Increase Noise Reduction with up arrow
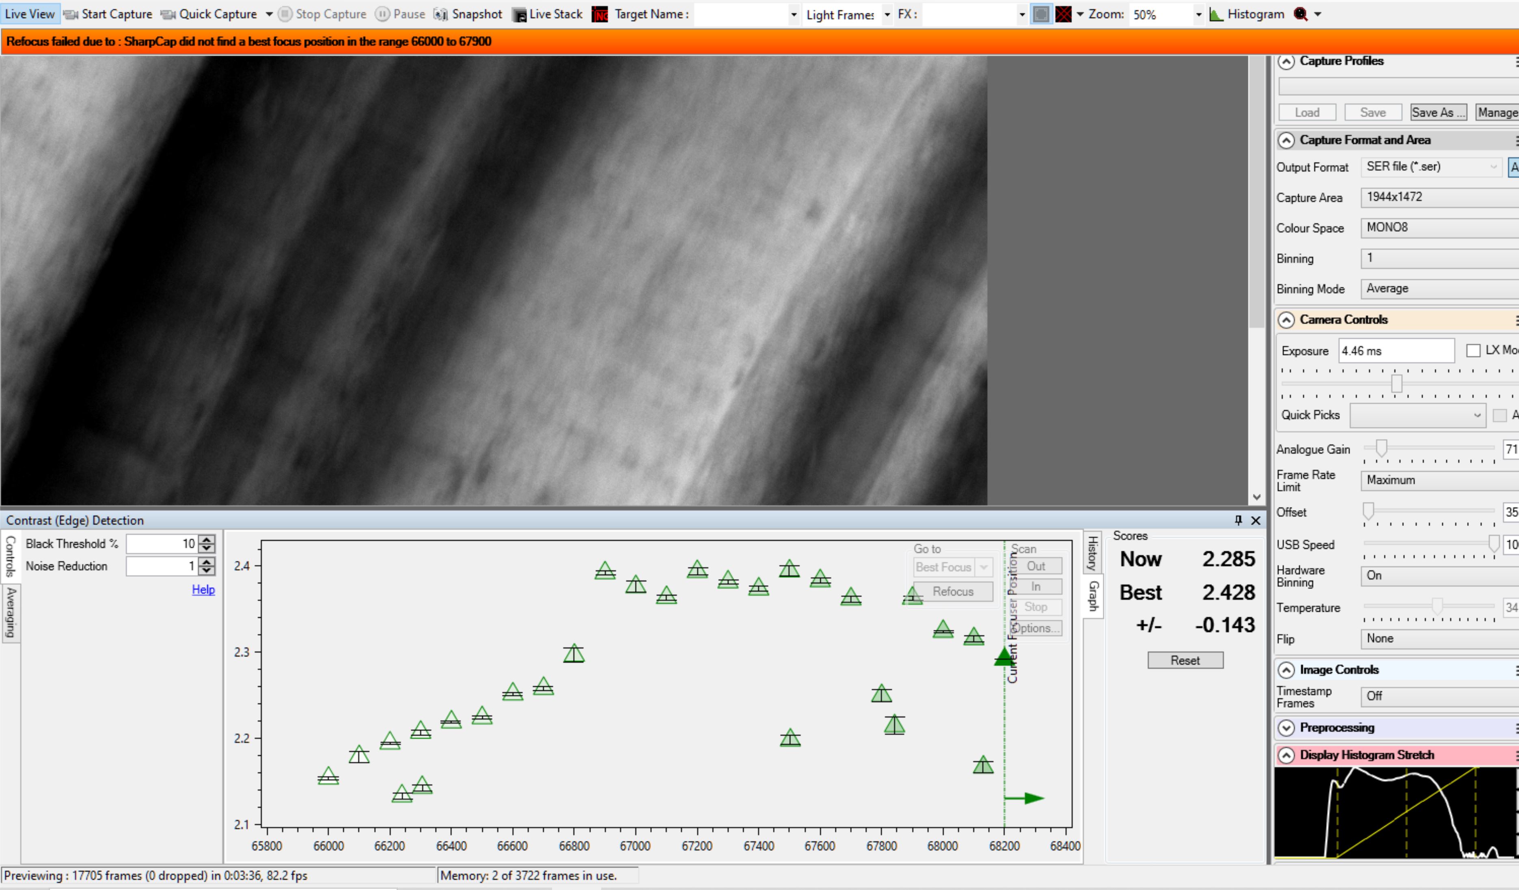The width and height of the screenshot is (1519, 890). click(x=207, y=562)
